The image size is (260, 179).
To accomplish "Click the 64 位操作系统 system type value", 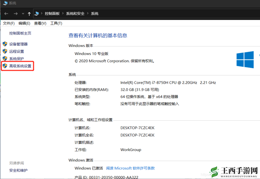I will (x=149, y=97).
